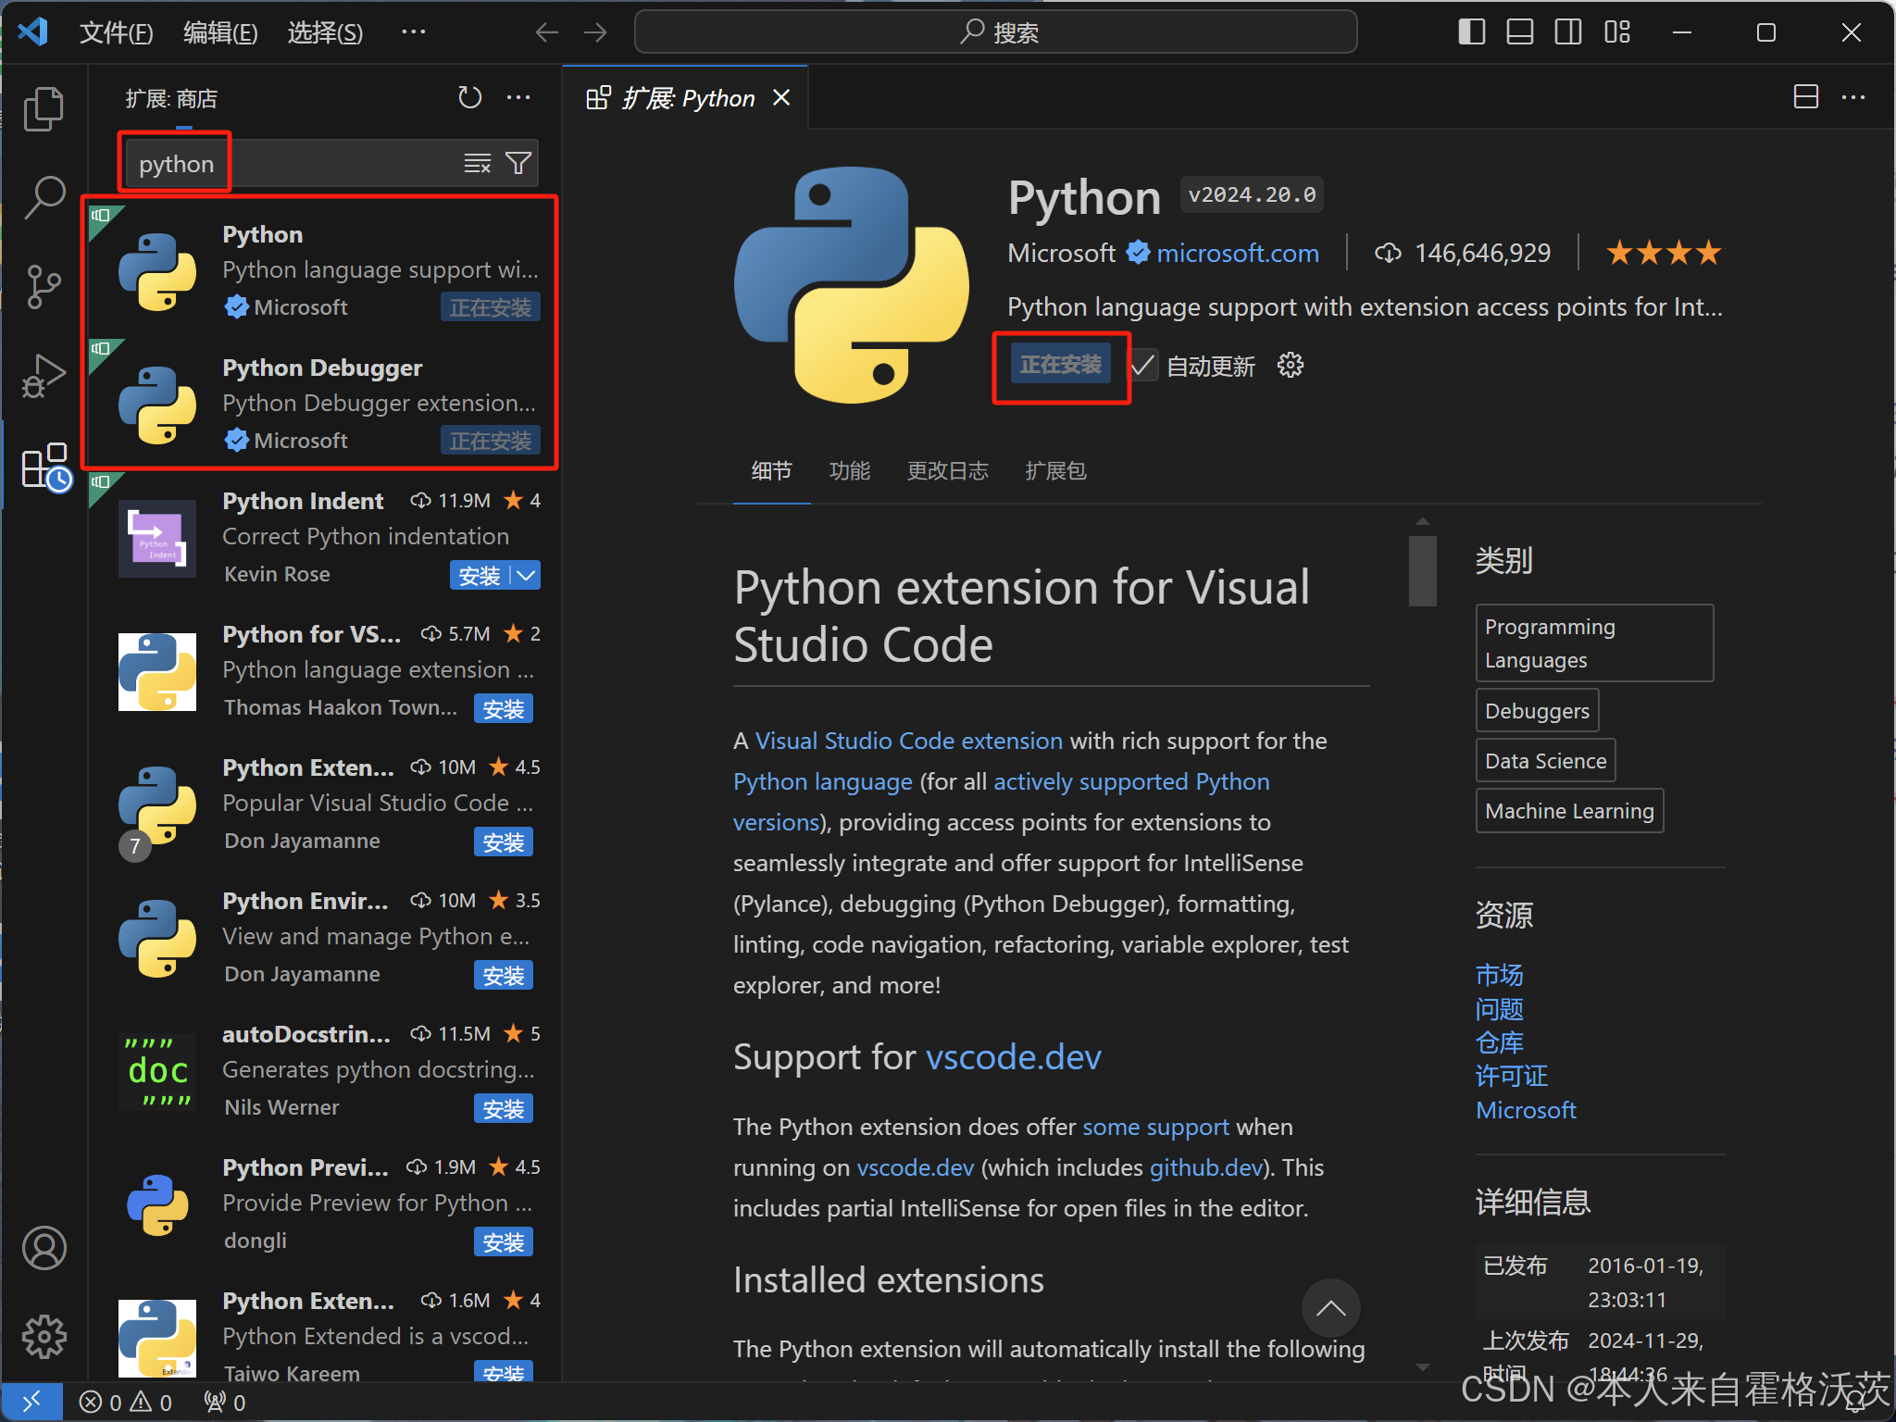
Task: Toggle the primary side bar layout button
Action: (x=1471, y=32)
